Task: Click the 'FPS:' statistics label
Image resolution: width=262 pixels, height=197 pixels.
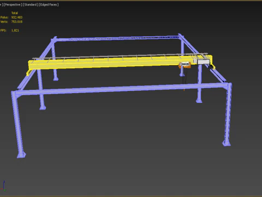Action: (x=3, y=31)
